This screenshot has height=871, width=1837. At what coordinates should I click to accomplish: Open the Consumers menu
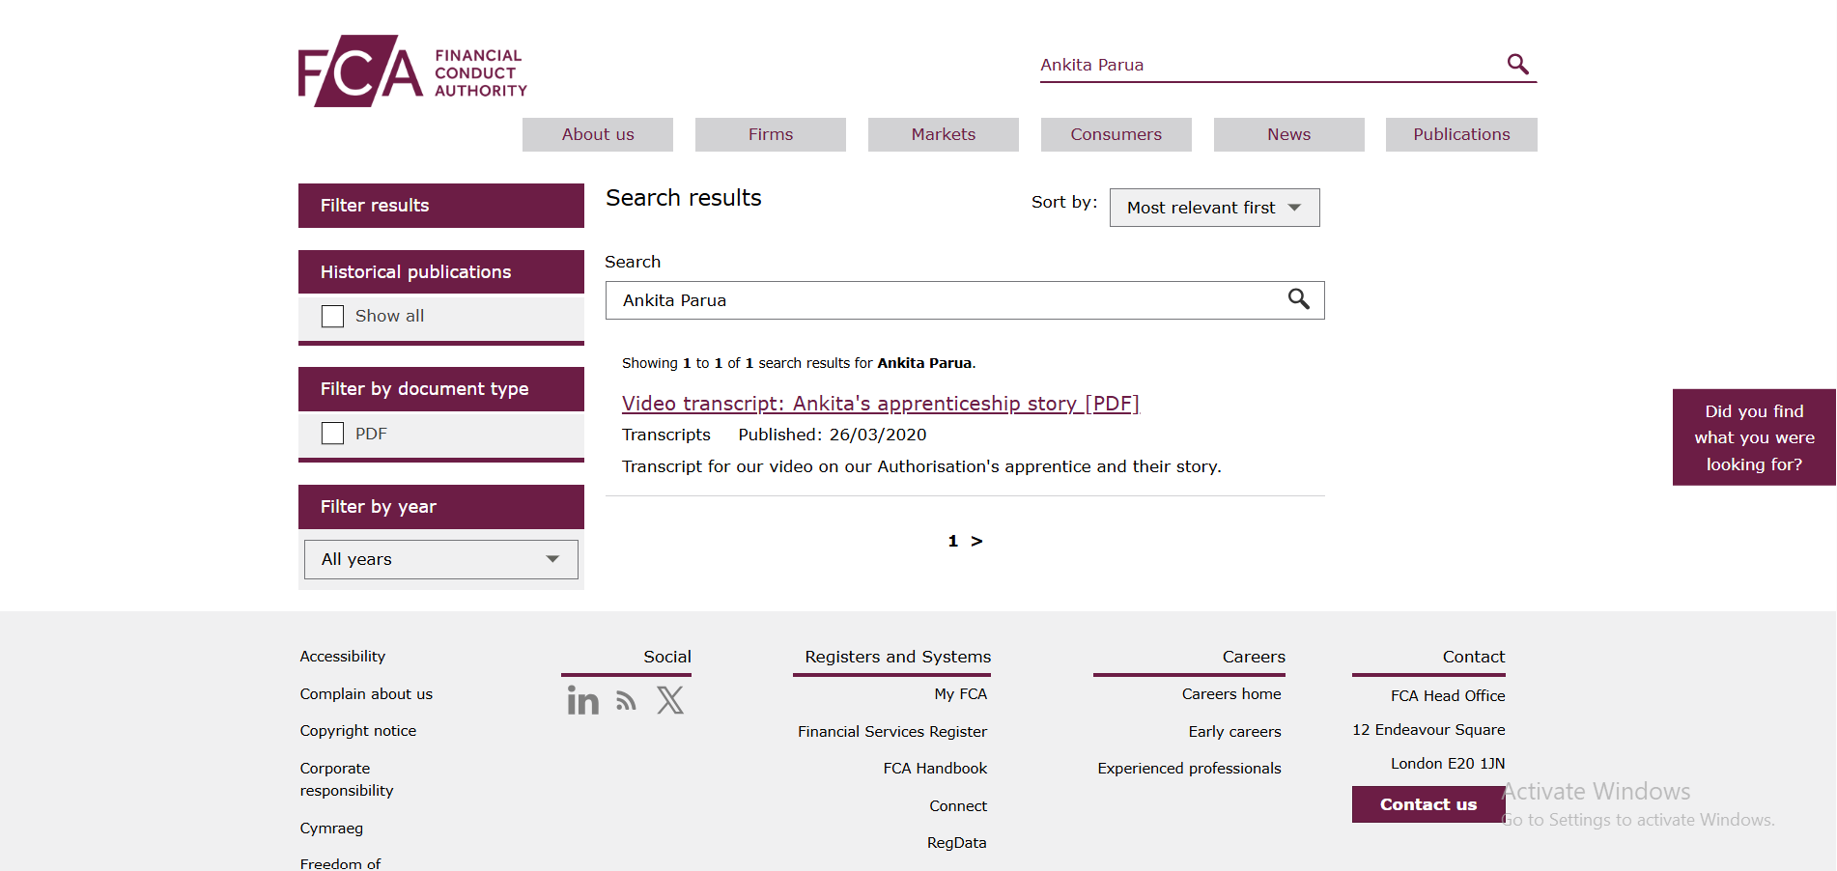point(1116,134)
